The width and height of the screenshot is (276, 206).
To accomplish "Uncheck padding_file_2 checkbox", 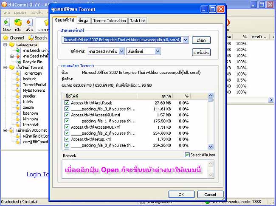I will (x=67, y=133).
